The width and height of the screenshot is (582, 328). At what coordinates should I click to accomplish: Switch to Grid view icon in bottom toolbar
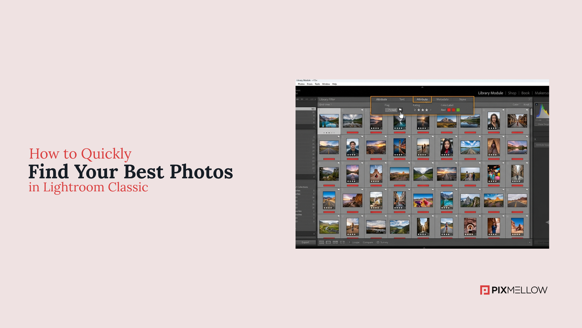(321, 242)
